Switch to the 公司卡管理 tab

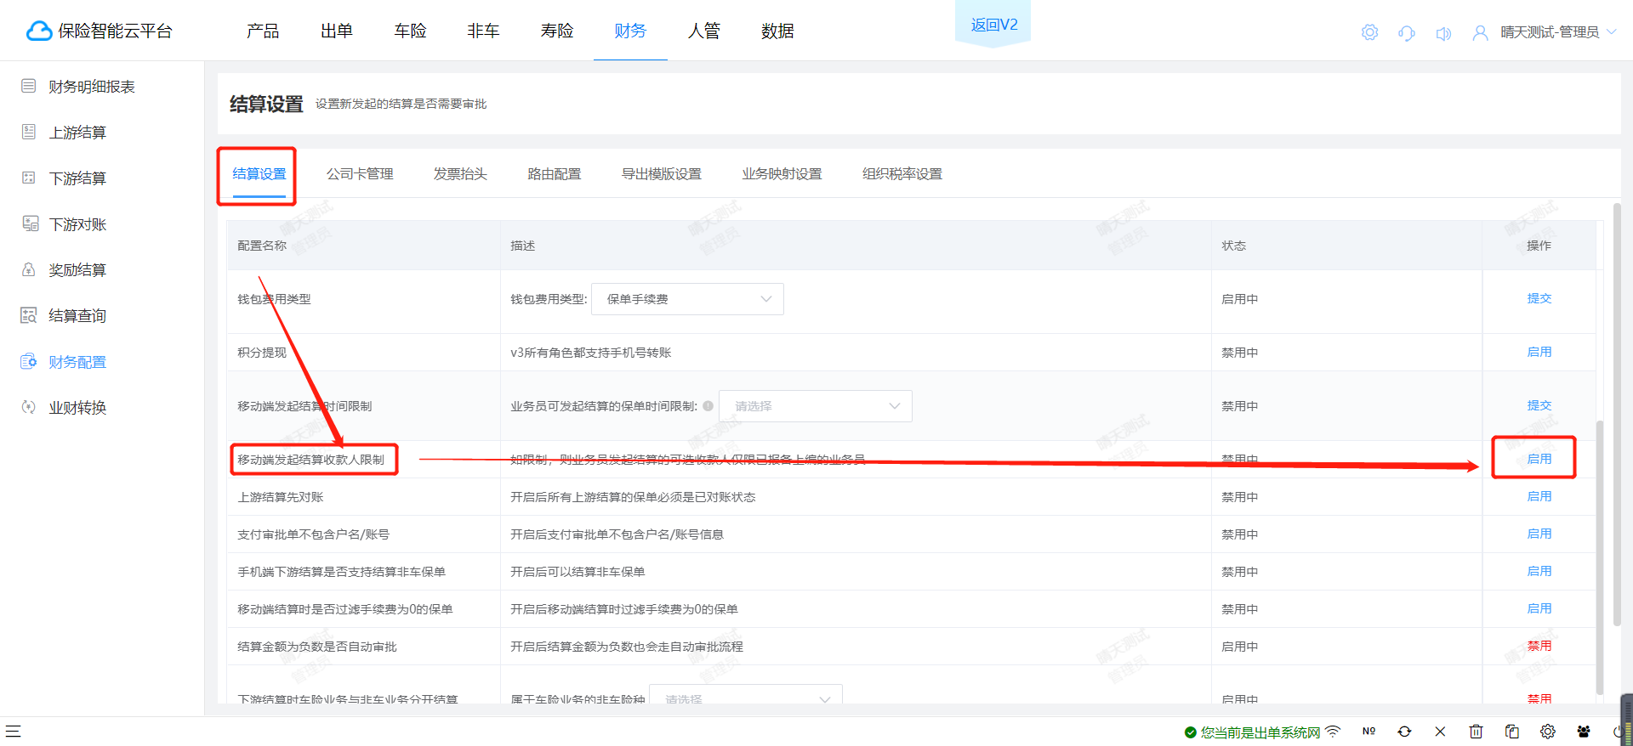pos(360,173)
